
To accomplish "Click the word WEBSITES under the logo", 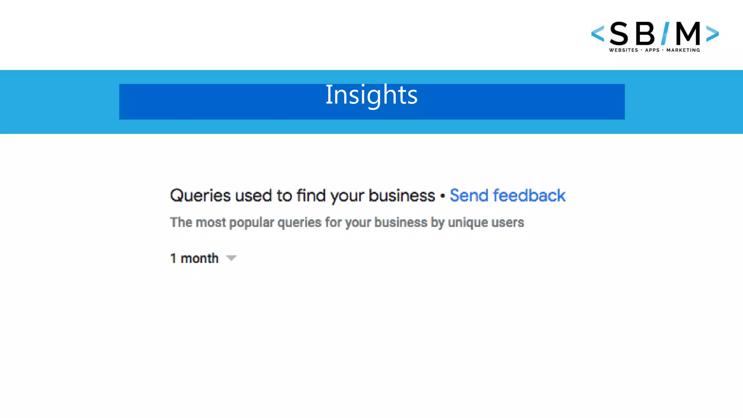I will (623, 50).
